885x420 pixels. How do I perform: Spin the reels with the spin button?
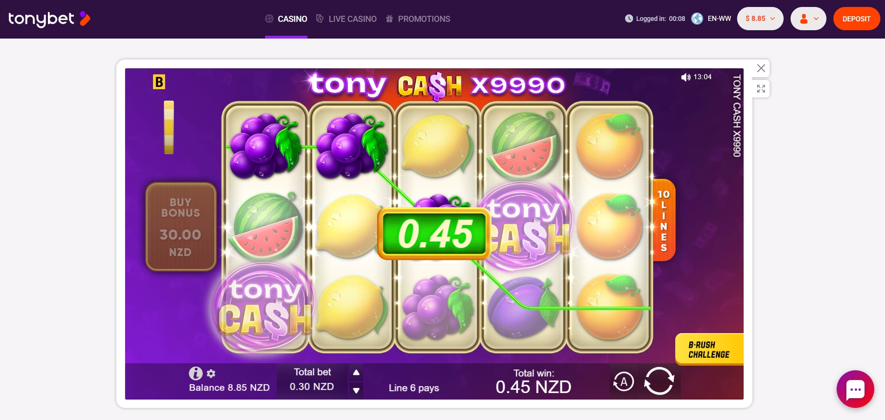659,381
